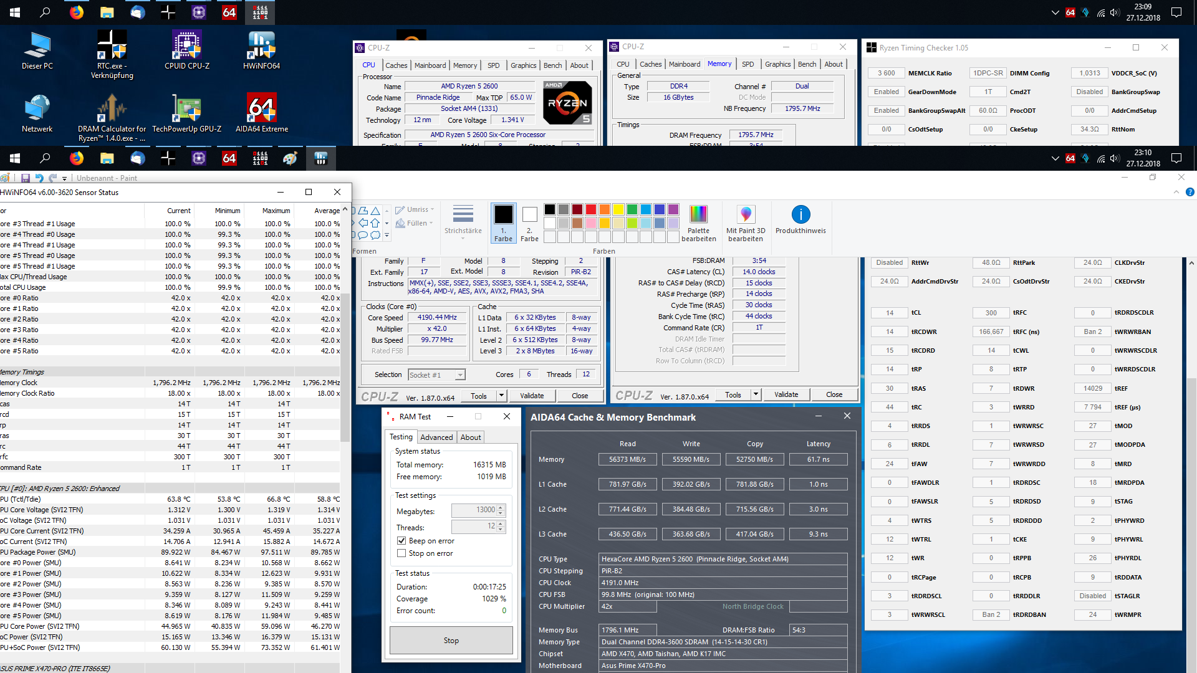This screenshot has height=673, width=1197.
Task: Click the save icon in Paint titlebar
Action: click(26, 178)
